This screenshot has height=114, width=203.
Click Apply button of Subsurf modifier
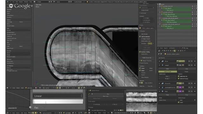[x=167, y=69]
